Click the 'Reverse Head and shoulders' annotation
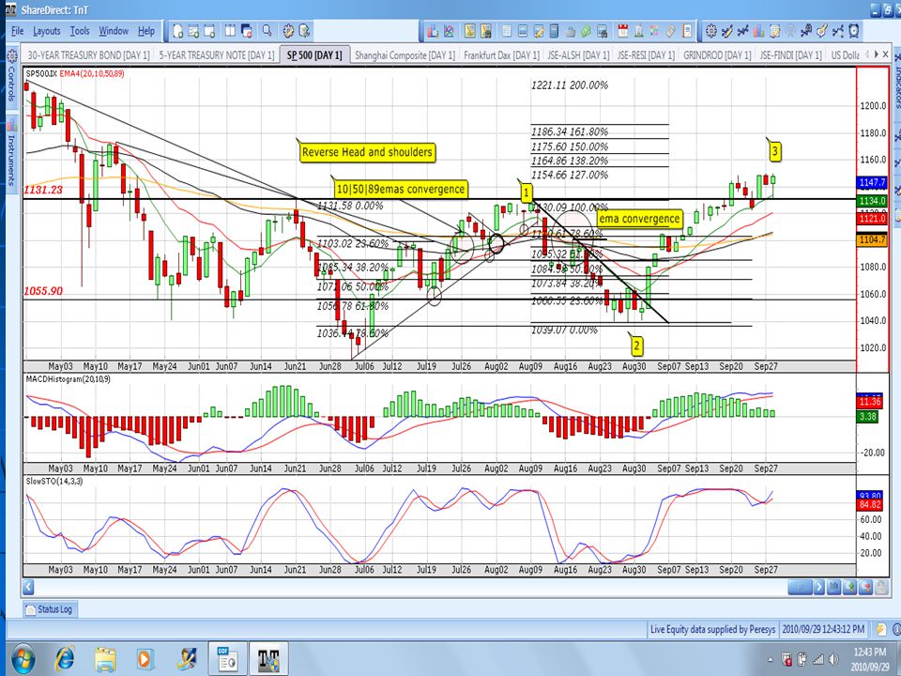Screen dimensions: 901x676 click(367, 152)
